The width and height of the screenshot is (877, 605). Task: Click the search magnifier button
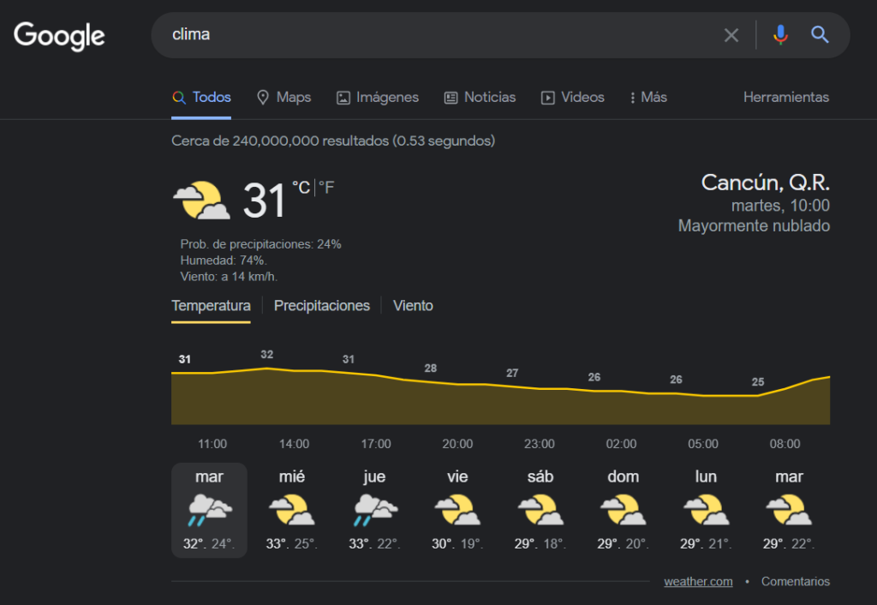[820, 35]
